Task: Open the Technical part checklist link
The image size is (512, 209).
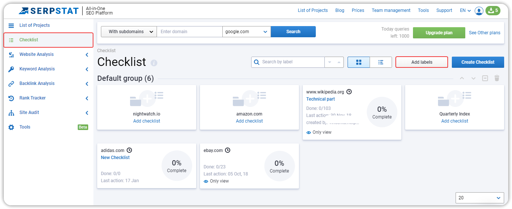Action: click(x=321, y=99)
